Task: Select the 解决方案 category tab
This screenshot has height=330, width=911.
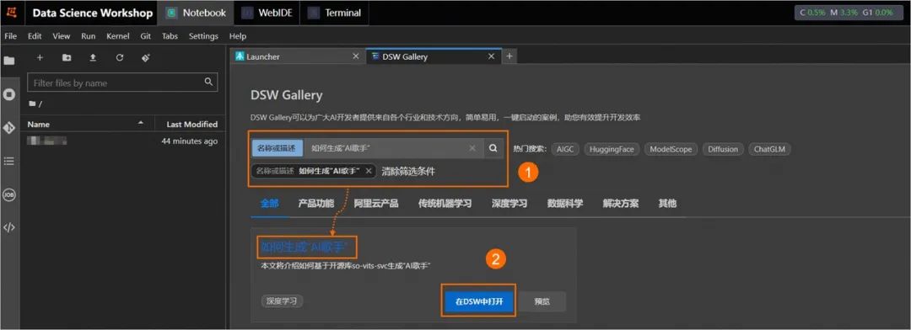Action: [621, 204]
